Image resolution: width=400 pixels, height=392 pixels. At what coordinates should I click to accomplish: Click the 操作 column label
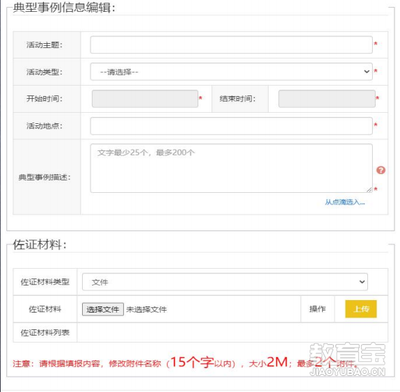pos(317,309)
